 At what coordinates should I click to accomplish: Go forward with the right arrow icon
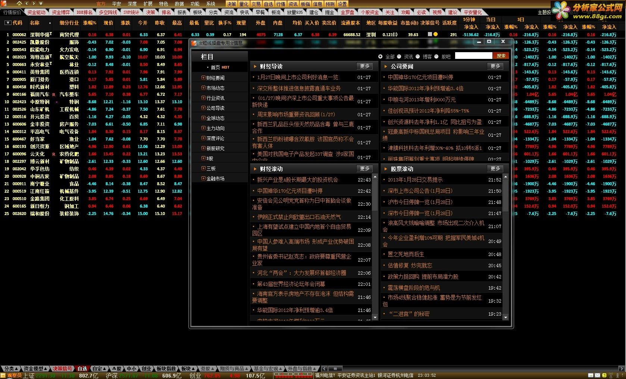coord(34,3)
